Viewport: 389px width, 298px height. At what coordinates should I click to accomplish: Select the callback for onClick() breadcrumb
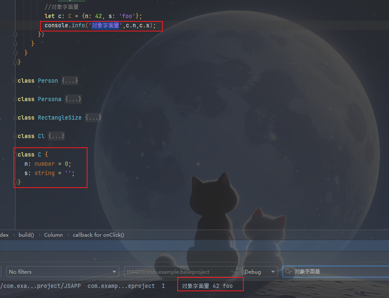coord(99,235)
